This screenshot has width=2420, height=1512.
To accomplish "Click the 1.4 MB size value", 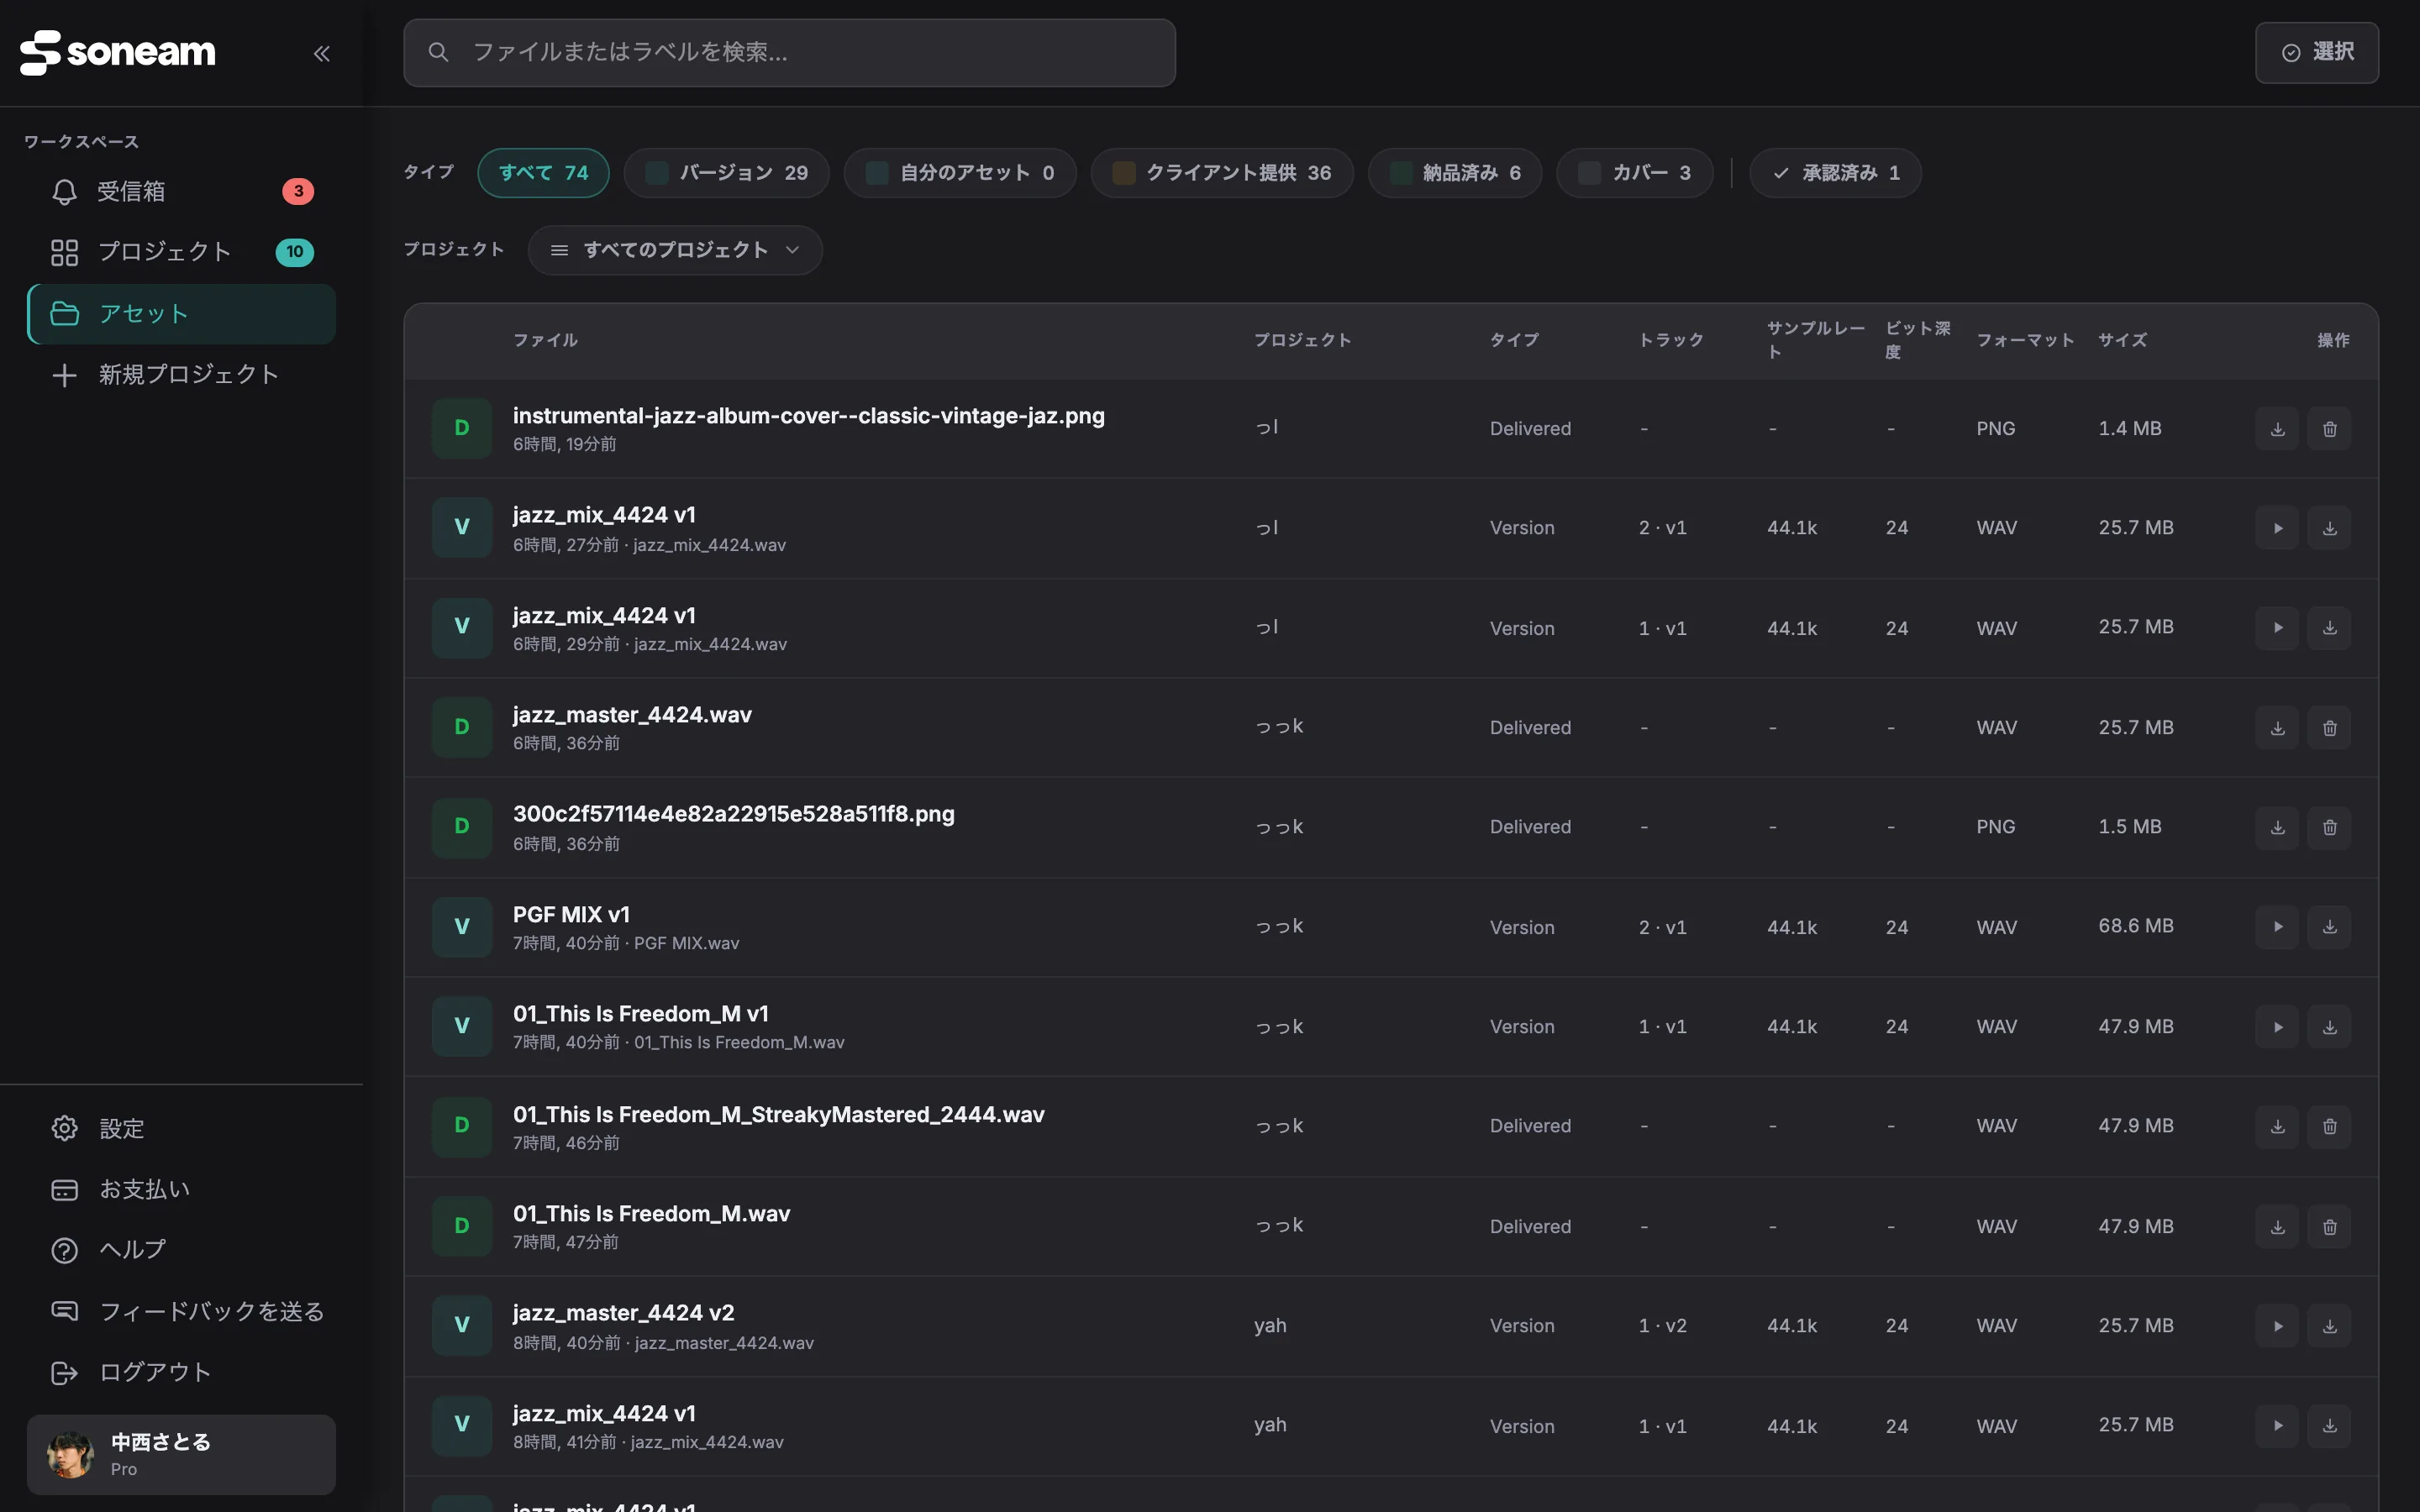I will point(2129,429).
